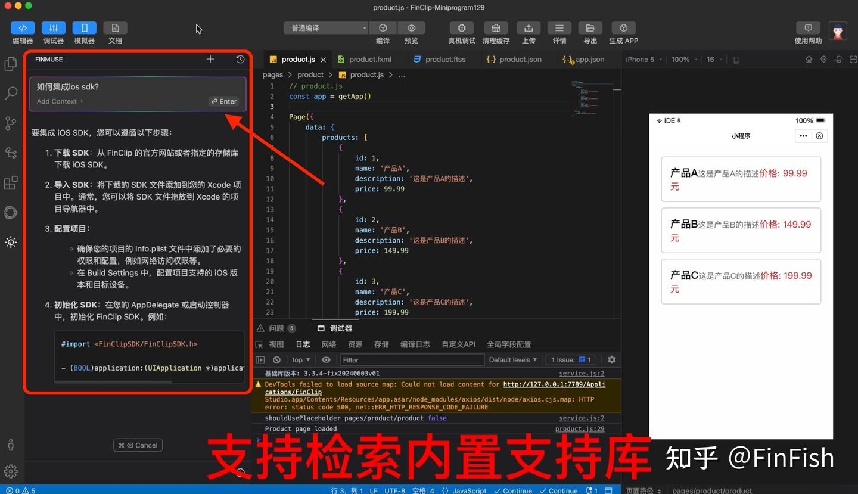Open the 网络 network devtools tab

coord(329,344)
